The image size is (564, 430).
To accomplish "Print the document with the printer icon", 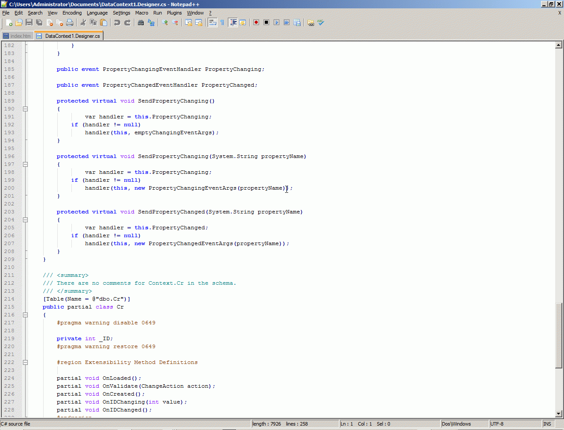I will 70,22.
